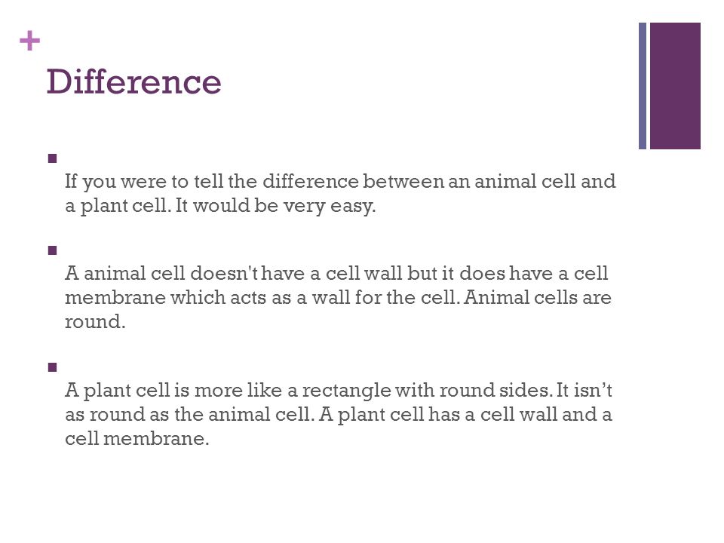The height and width of the screenshot is (543, 724).
Task: Click the line starting 'A plant cell is more like'
Action: tap(339, 391)
